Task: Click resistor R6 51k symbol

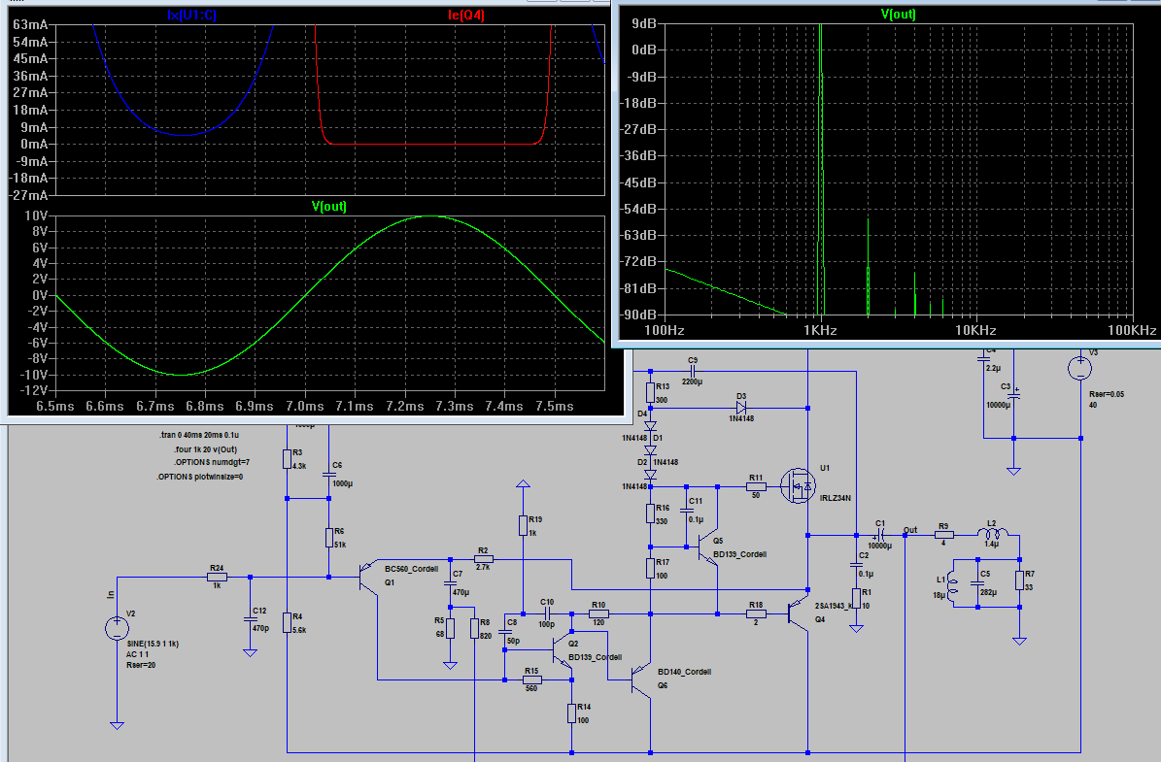Action: tap(329, 538)
